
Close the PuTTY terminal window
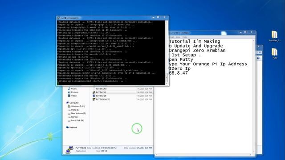pyautogui.click(x=164, y=17)
